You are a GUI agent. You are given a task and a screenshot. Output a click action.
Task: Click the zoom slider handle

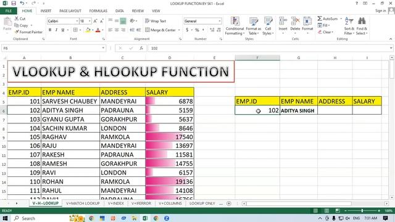tap(362, 211)
